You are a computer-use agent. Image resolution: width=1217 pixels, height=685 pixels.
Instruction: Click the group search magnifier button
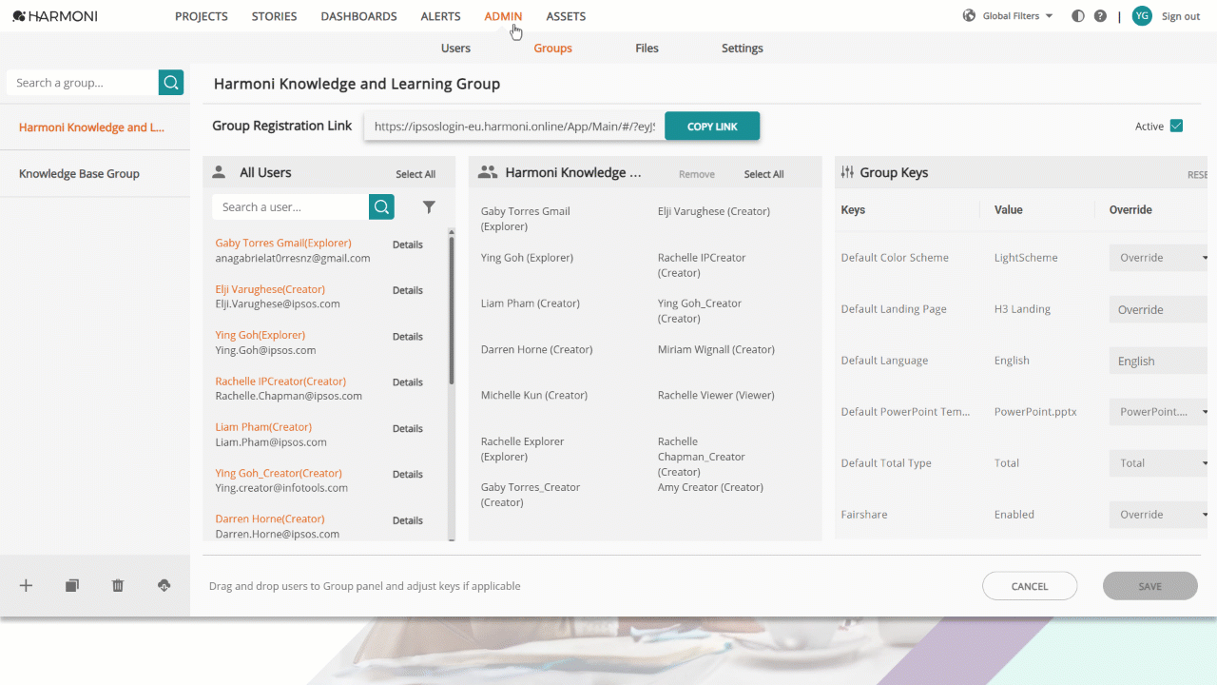[171, 83]
